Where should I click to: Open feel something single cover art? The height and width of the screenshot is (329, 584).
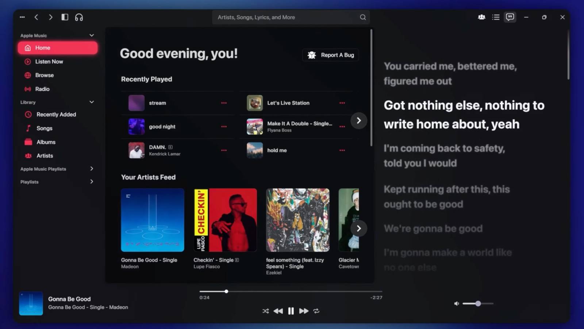(298, 220)
